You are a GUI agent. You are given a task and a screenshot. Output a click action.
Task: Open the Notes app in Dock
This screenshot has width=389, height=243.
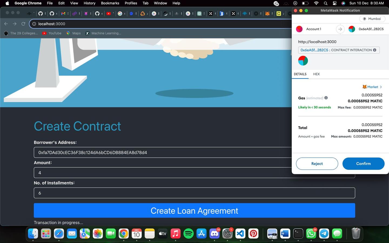[x=150, y=234]
